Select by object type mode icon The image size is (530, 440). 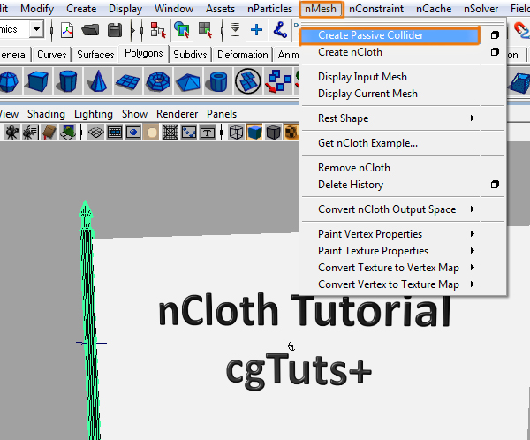[182, 29]
